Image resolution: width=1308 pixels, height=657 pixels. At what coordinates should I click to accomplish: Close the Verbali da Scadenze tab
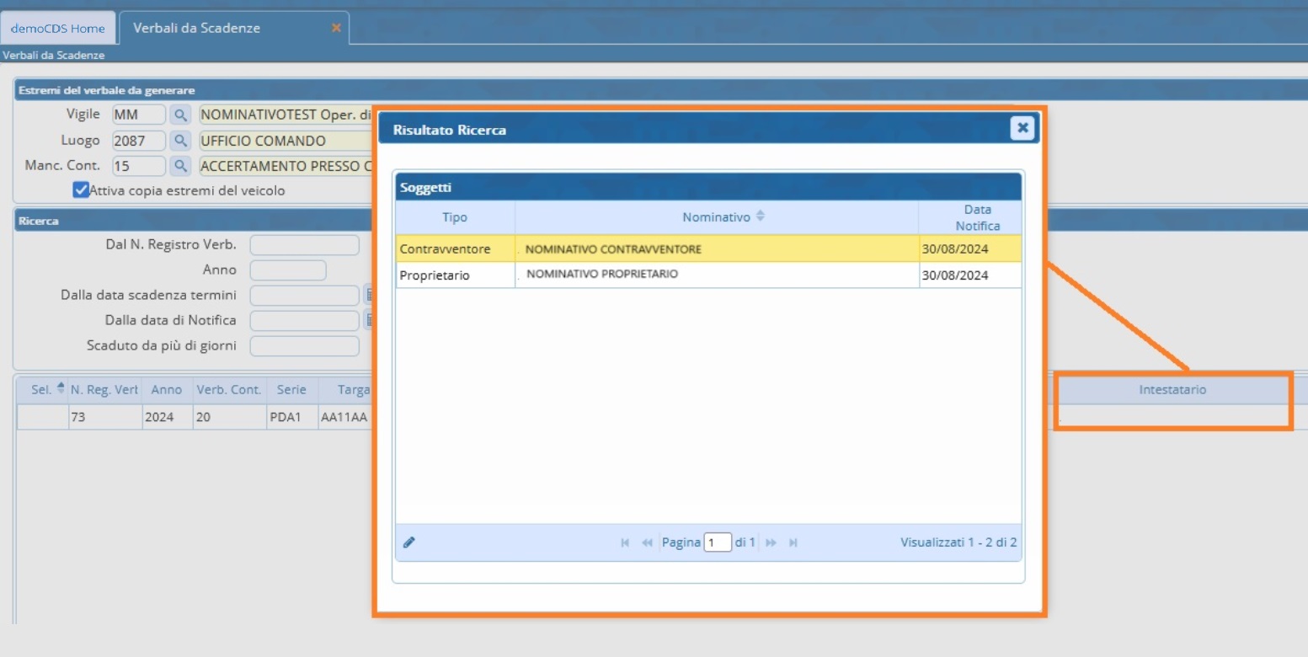pos(336,28)
